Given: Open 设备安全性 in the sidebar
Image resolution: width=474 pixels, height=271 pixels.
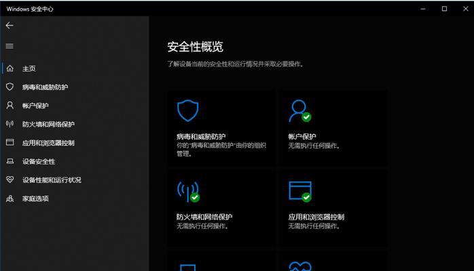Looking at the screenshot, I should tap(39, 161).
